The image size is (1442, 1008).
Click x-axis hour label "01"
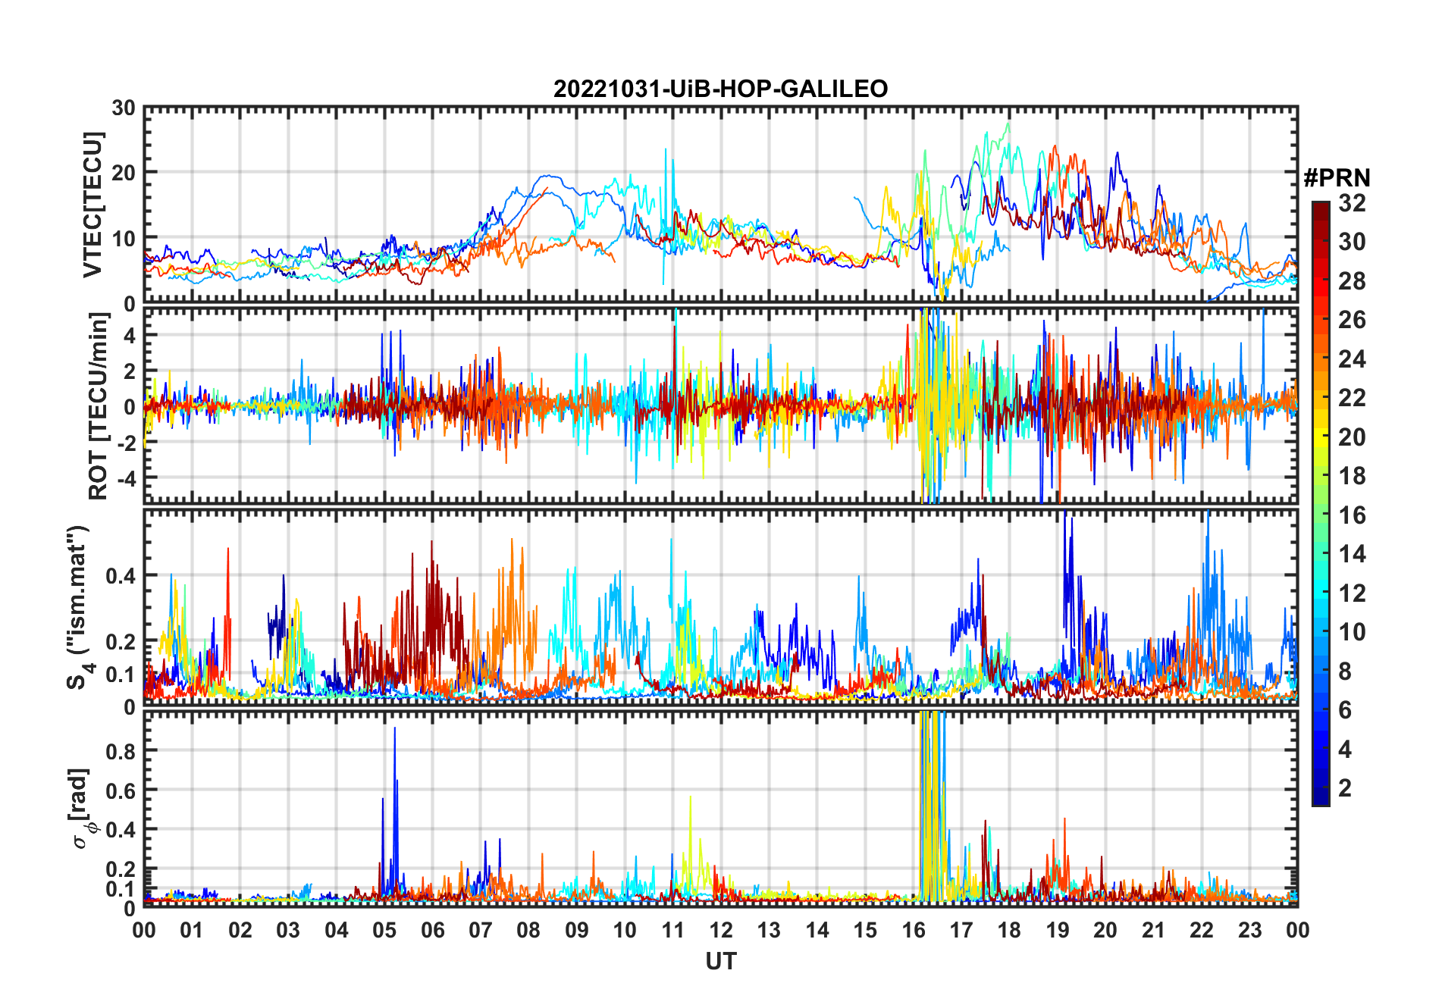(192, 931)
